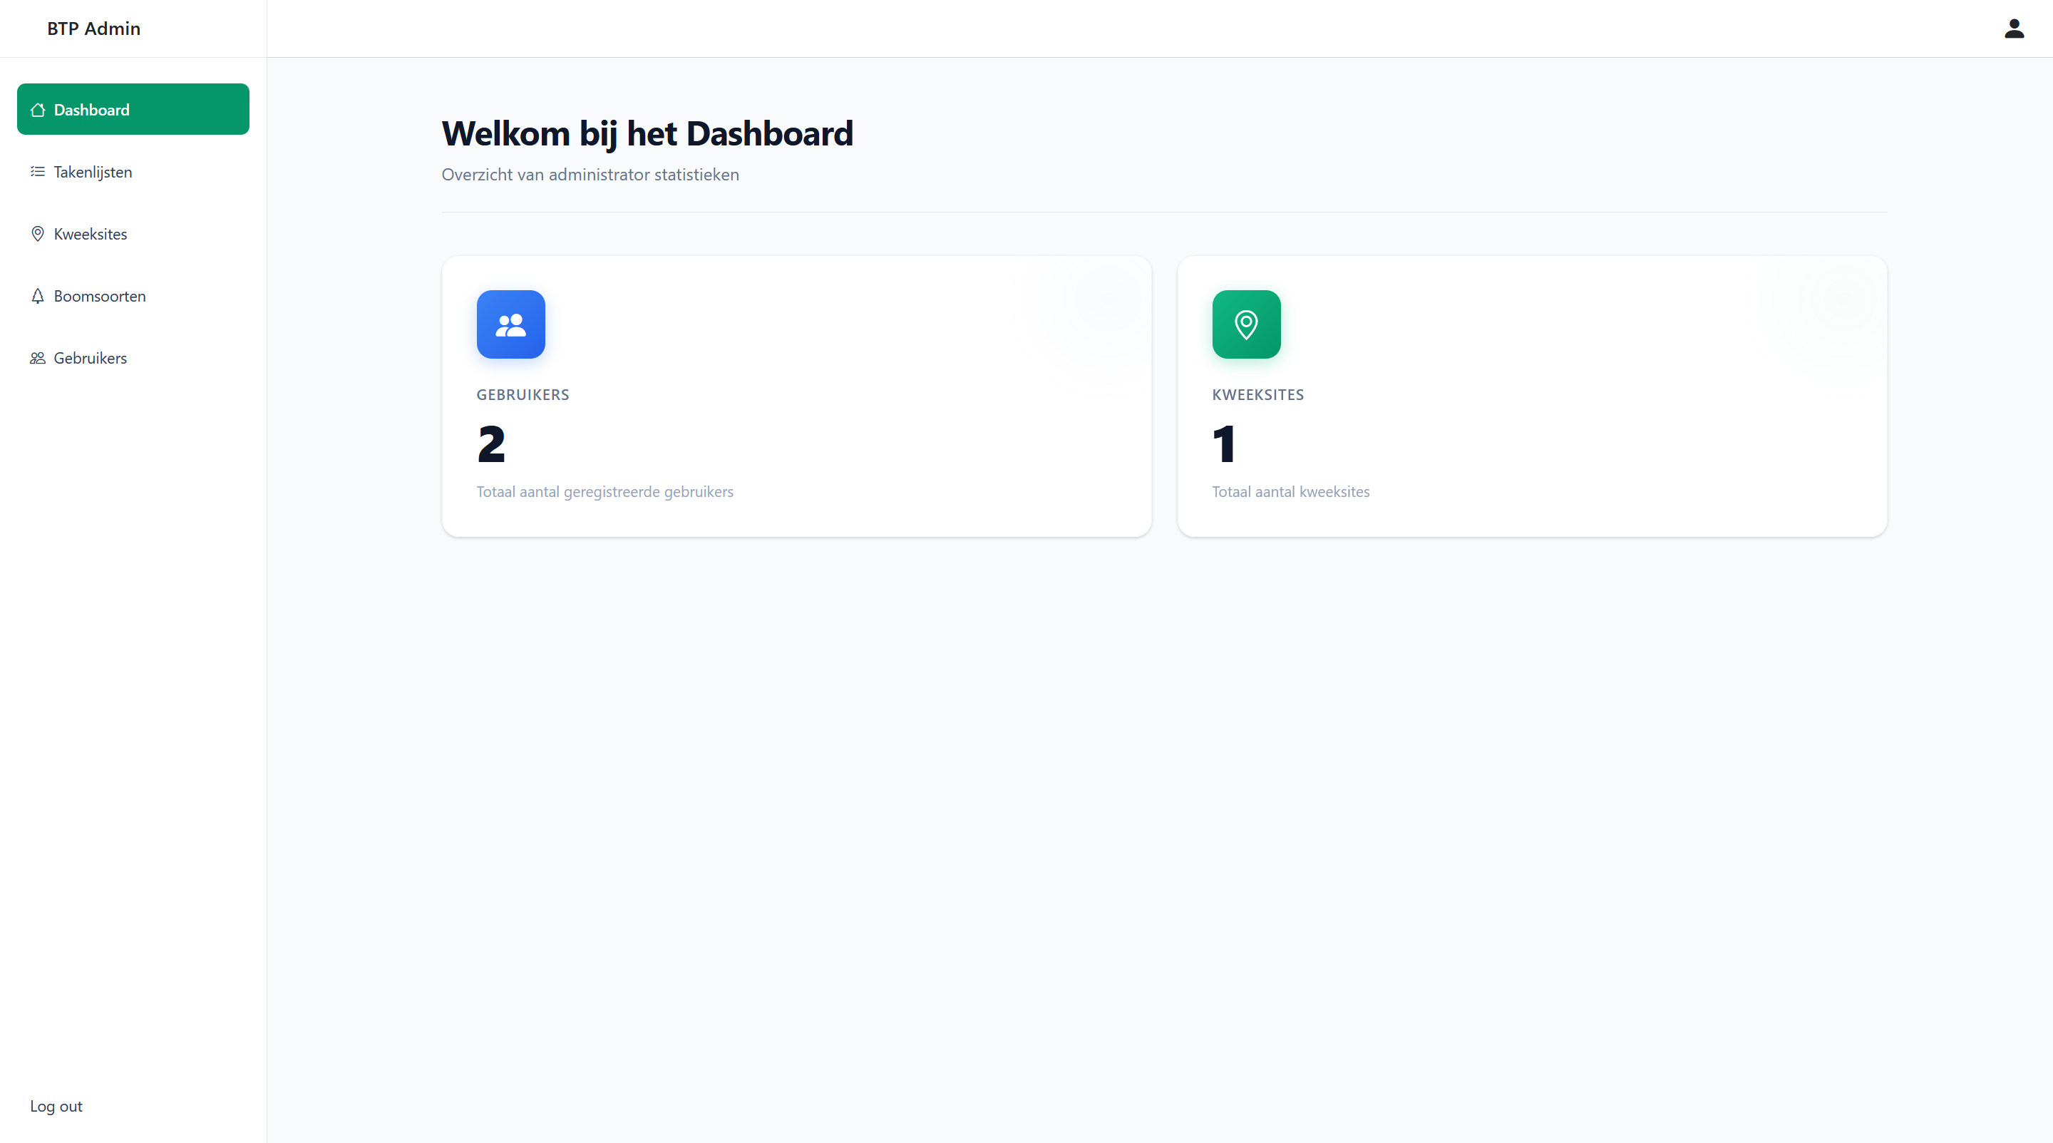Screen dimensions: 2053x1143
Task: Navigate to Boomsoorten
Action: click(x=133, y=296)
